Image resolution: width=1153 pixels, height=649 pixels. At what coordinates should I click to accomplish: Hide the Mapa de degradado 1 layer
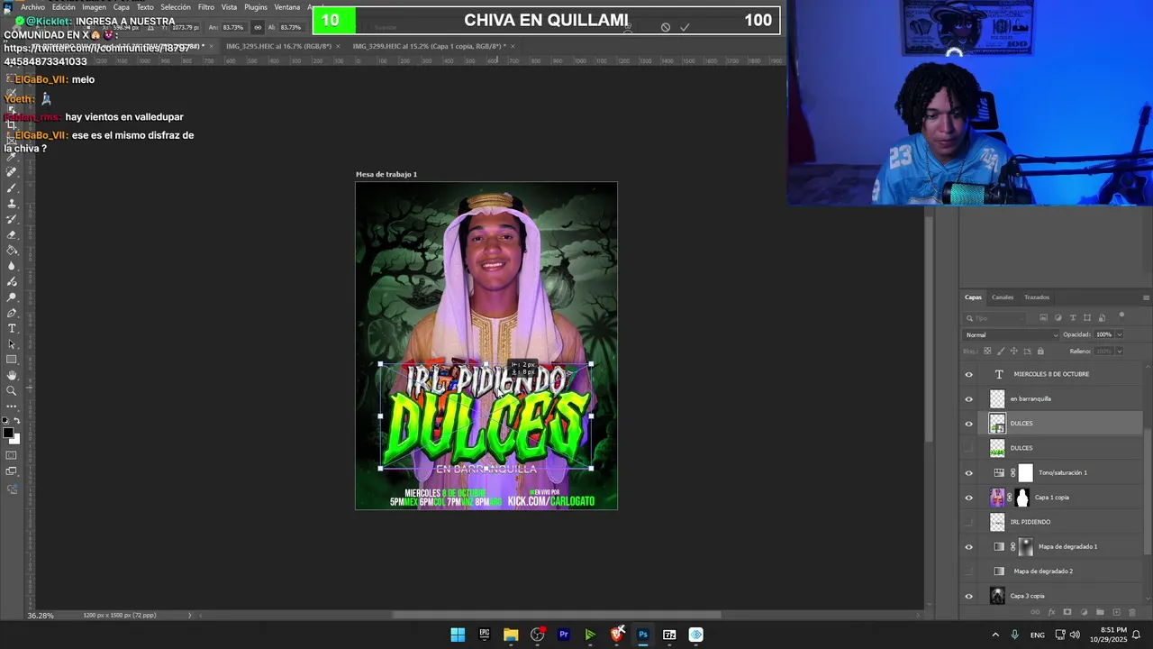click(x=969, y=546)
